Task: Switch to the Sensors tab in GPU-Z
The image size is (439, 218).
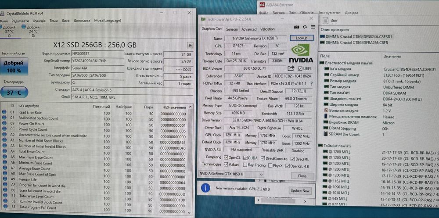Action: click(232, 29)
